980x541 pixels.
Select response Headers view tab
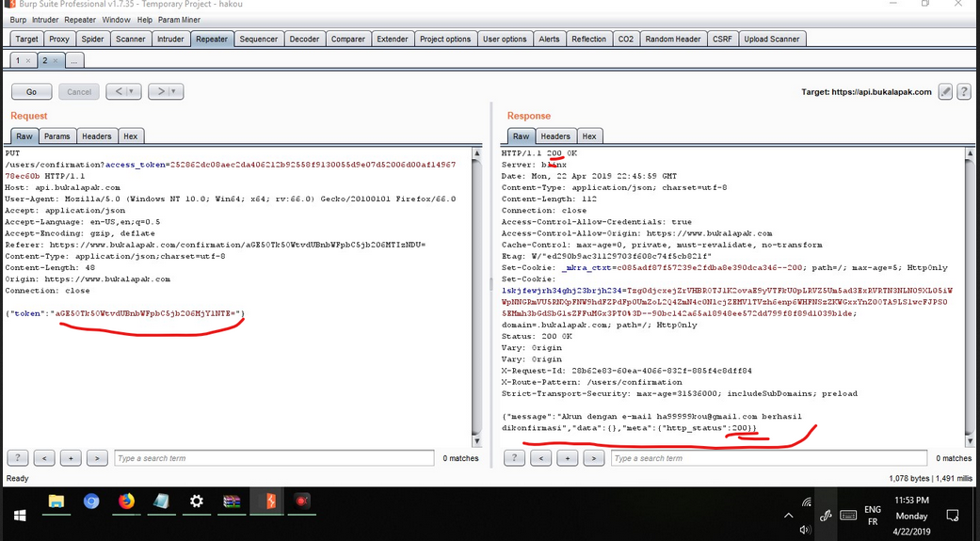[x=555, y=136]
